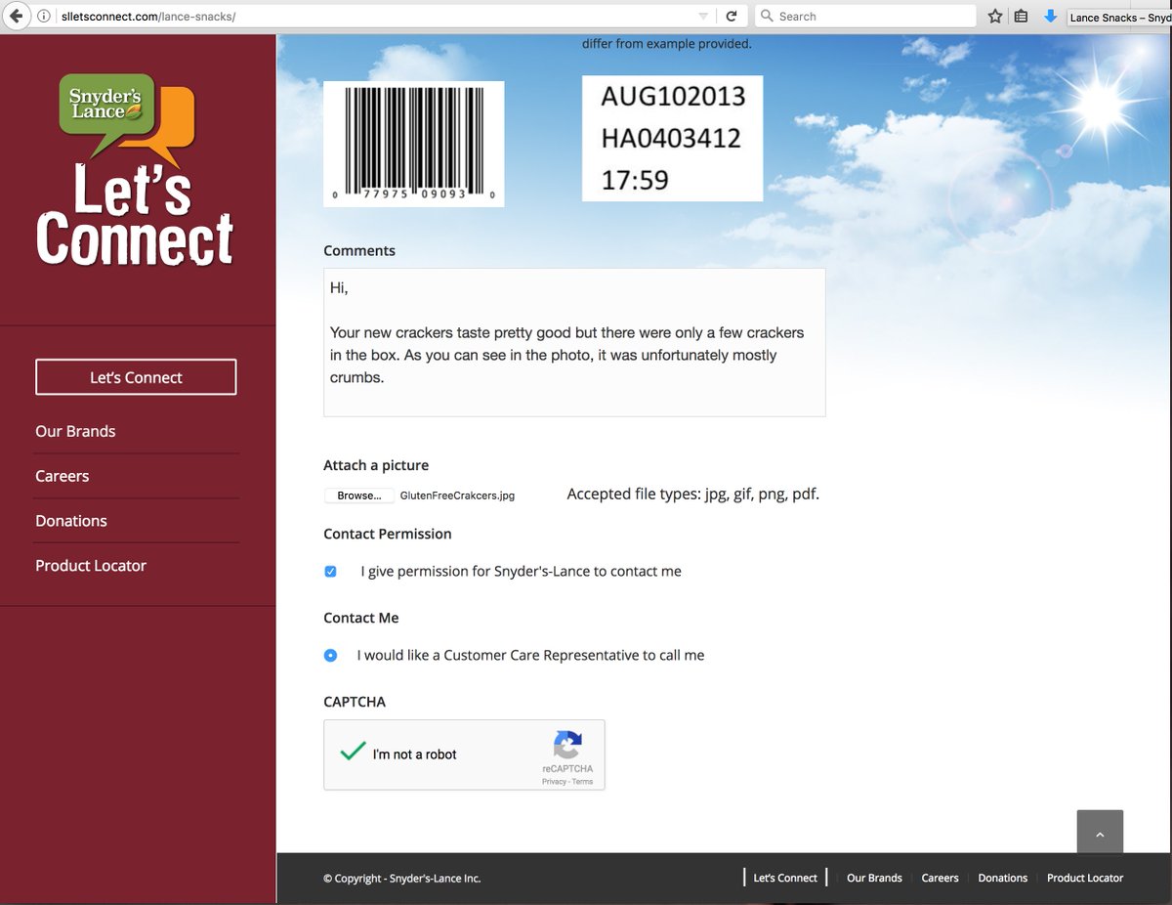Click the CAPTCHA heading label
This screenshot has width=1172, height=905.
355,702
